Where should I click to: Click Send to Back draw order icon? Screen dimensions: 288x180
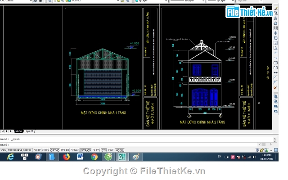pyautogui.click(x=276, y=101)
